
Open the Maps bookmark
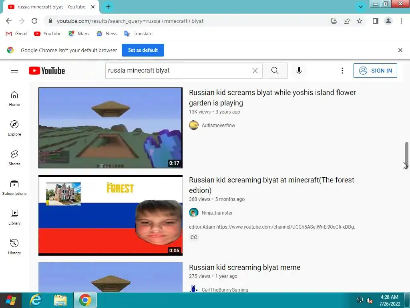[x=79, y=34]
